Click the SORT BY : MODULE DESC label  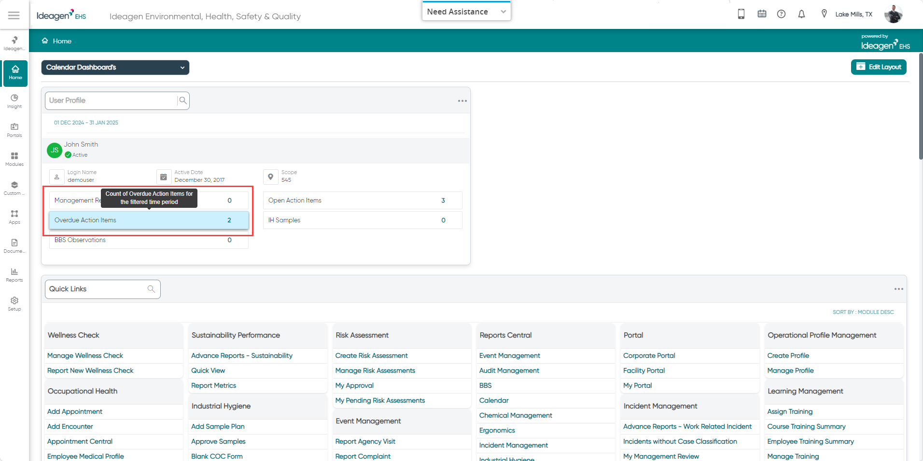pos(863,312)
